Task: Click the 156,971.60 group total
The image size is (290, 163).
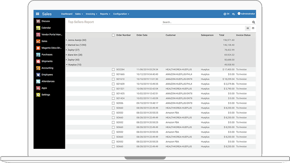Action: [229, 40]
